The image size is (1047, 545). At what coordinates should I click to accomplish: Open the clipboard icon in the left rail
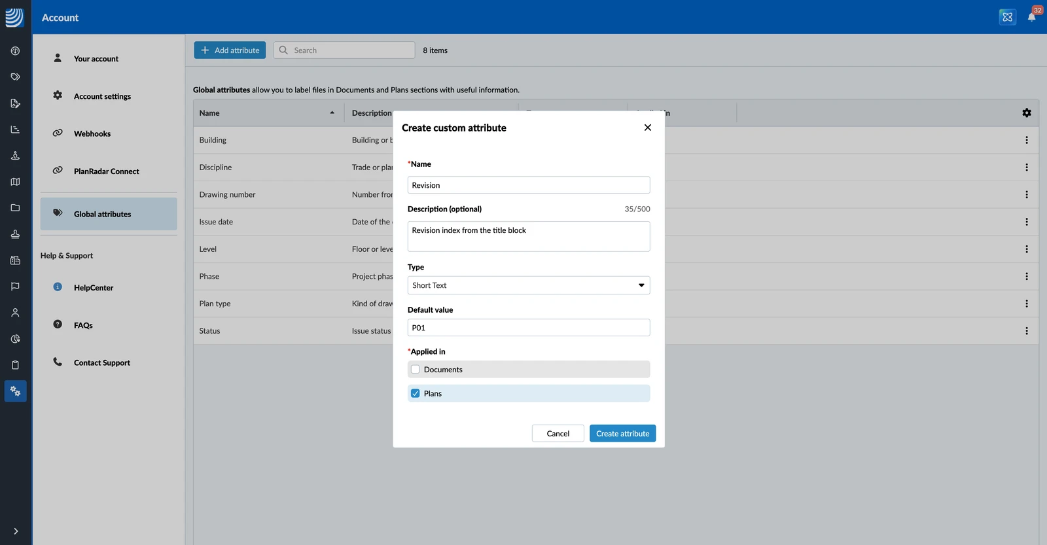(15, 365)
